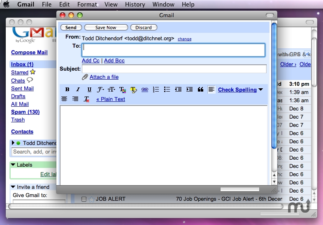Apply blockquote formatting

click(x=200, y=90)
